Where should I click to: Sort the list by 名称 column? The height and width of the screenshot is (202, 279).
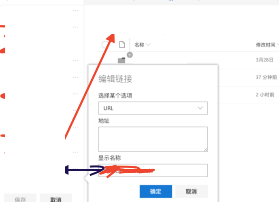(x=139, y=45)
